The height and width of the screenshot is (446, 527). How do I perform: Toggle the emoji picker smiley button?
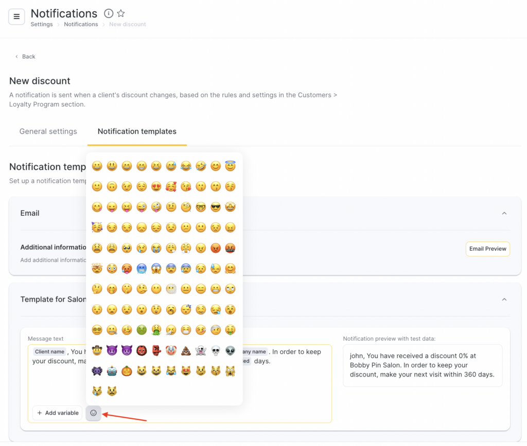point(93,413)
